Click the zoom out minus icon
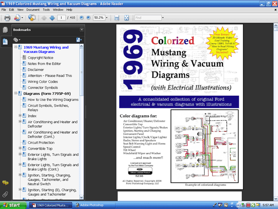 82,18
